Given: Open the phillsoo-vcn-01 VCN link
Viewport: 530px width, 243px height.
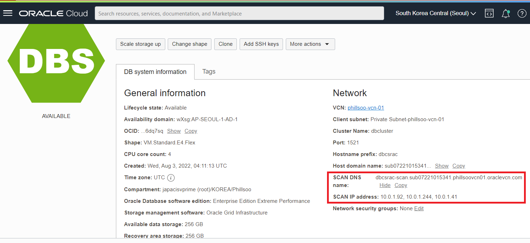Looking at the screenshot, I should (366, 108).
